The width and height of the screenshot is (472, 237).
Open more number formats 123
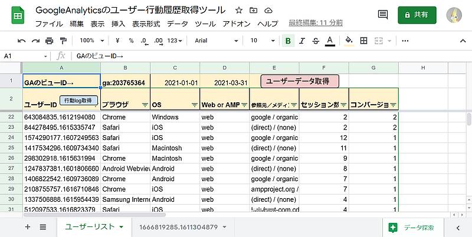tap(175, 41)
